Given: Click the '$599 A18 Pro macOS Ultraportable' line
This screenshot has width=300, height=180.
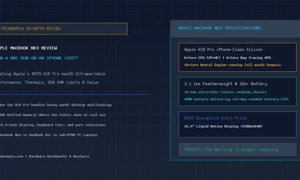Looking at the screenshot, I should 68,74.
